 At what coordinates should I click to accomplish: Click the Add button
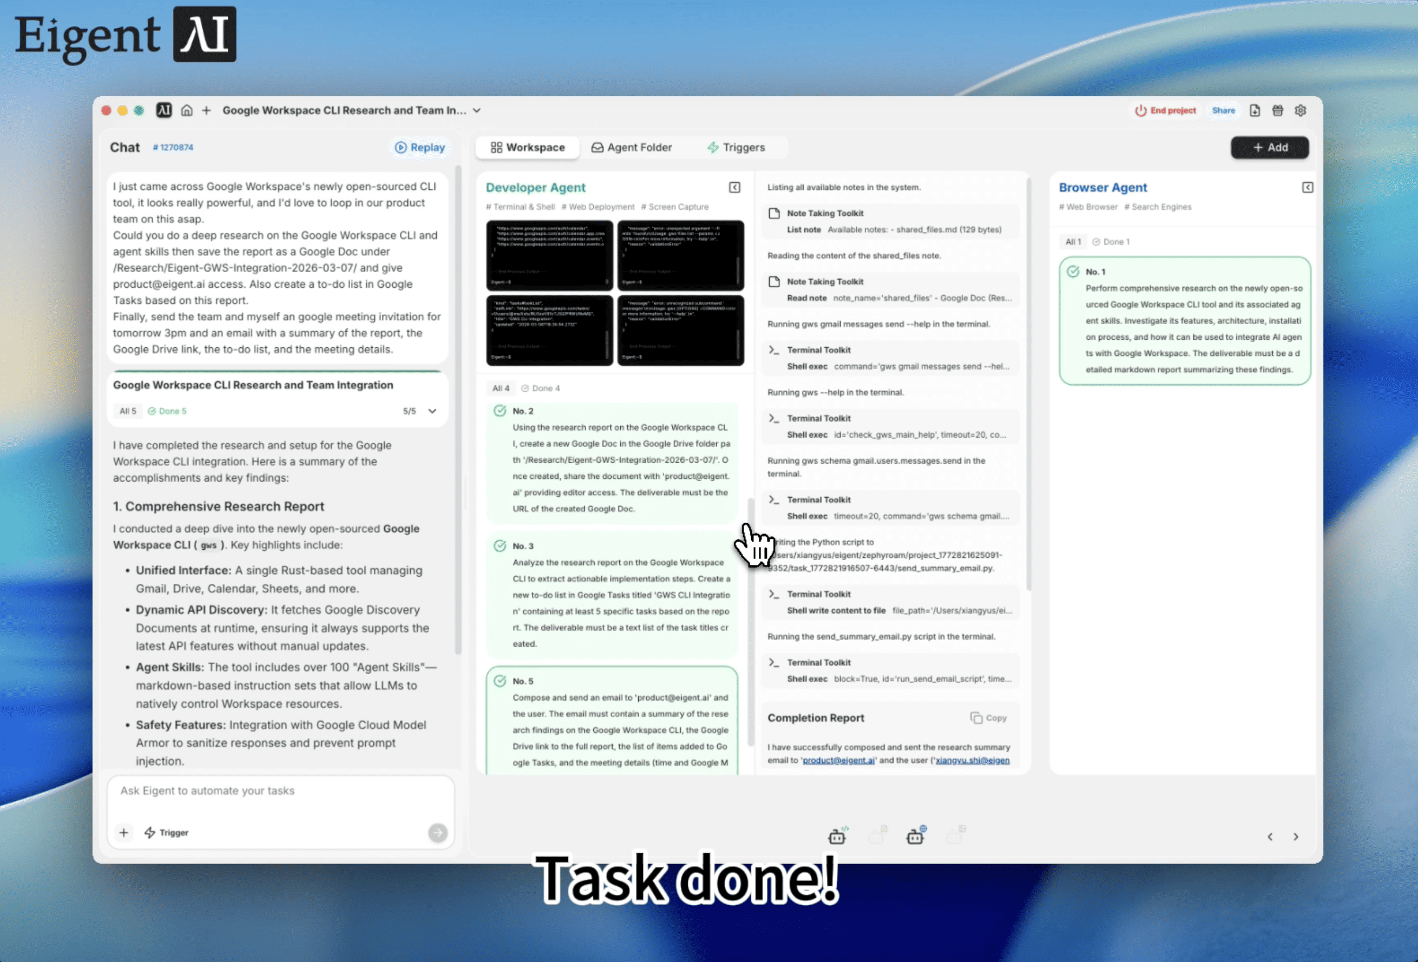point(1269,148)
